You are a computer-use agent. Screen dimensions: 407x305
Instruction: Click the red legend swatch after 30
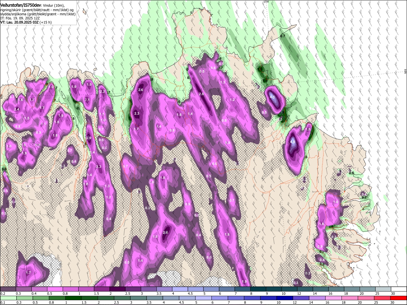point(399,298)
